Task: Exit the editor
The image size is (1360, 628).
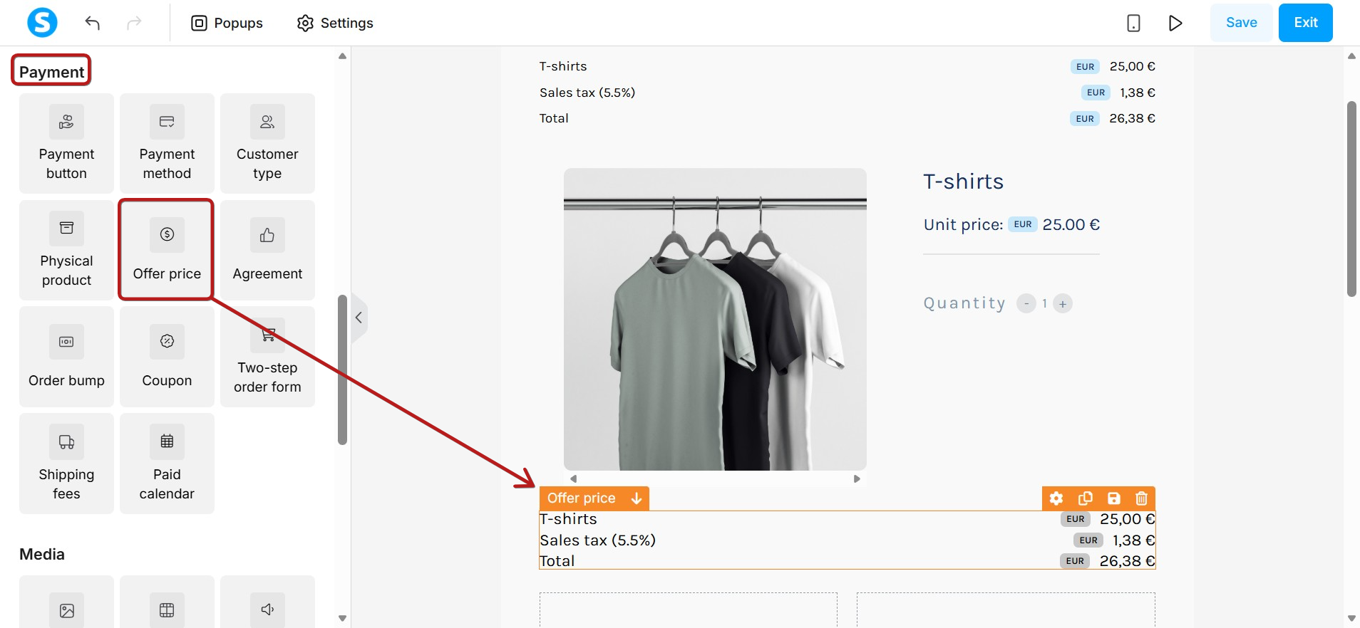Action: point(1305,23)
